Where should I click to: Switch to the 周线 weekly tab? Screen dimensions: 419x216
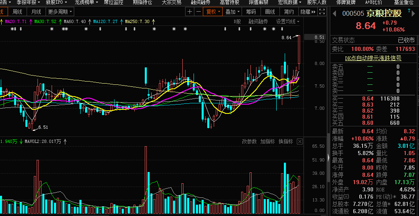click(17, 12)
